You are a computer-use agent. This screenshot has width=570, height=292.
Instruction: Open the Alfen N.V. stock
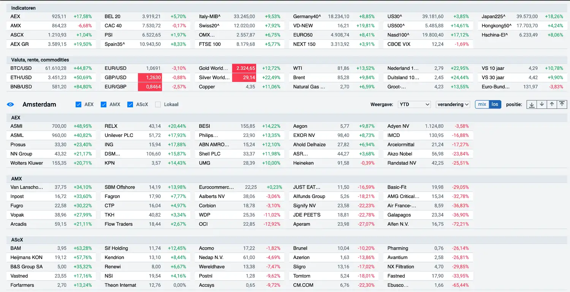tap(398, 224)
